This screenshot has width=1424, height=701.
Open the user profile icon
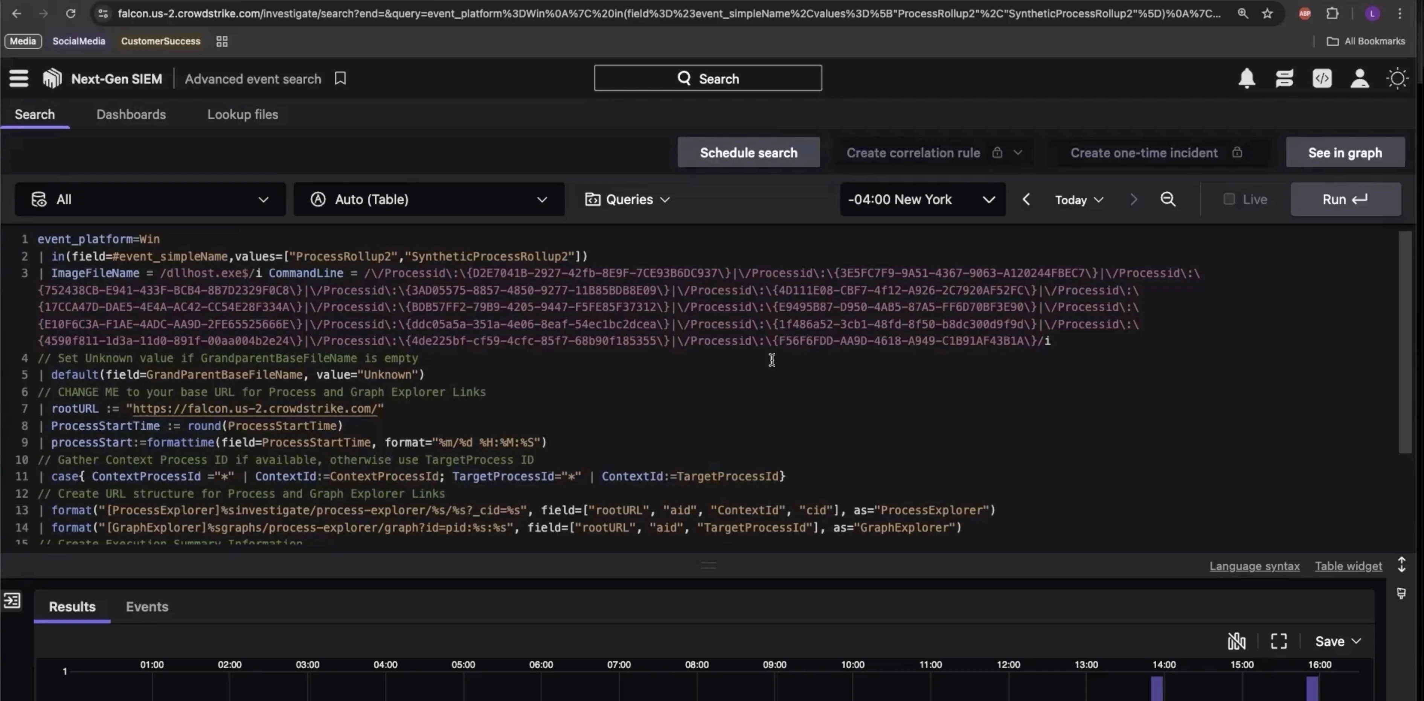1359,79
